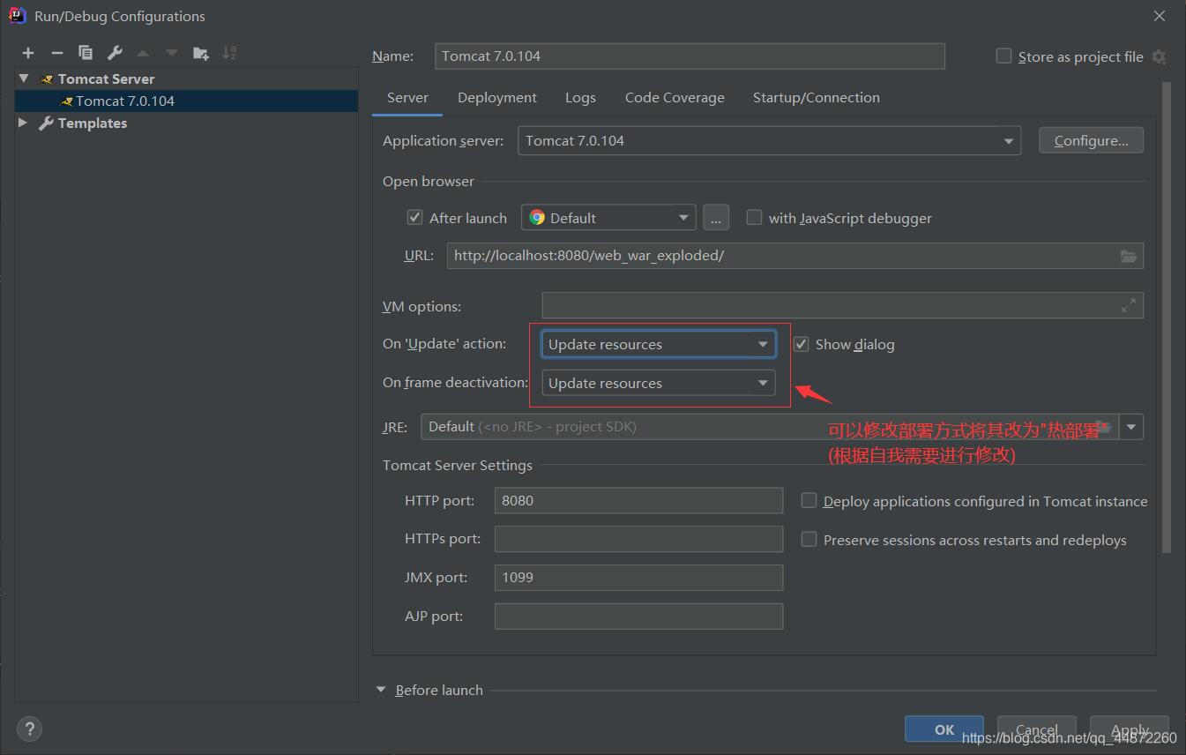Click the AJP port field
The image size is (1186, 755).
(638, 616)
